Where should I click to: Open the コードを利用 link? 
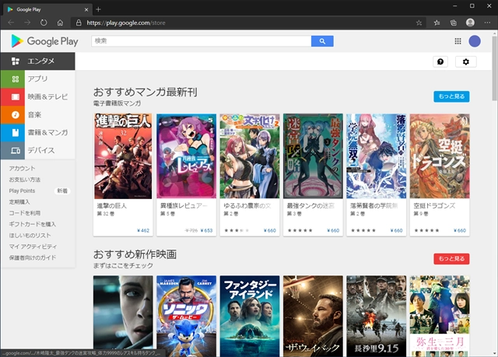(x=24, y=213)
